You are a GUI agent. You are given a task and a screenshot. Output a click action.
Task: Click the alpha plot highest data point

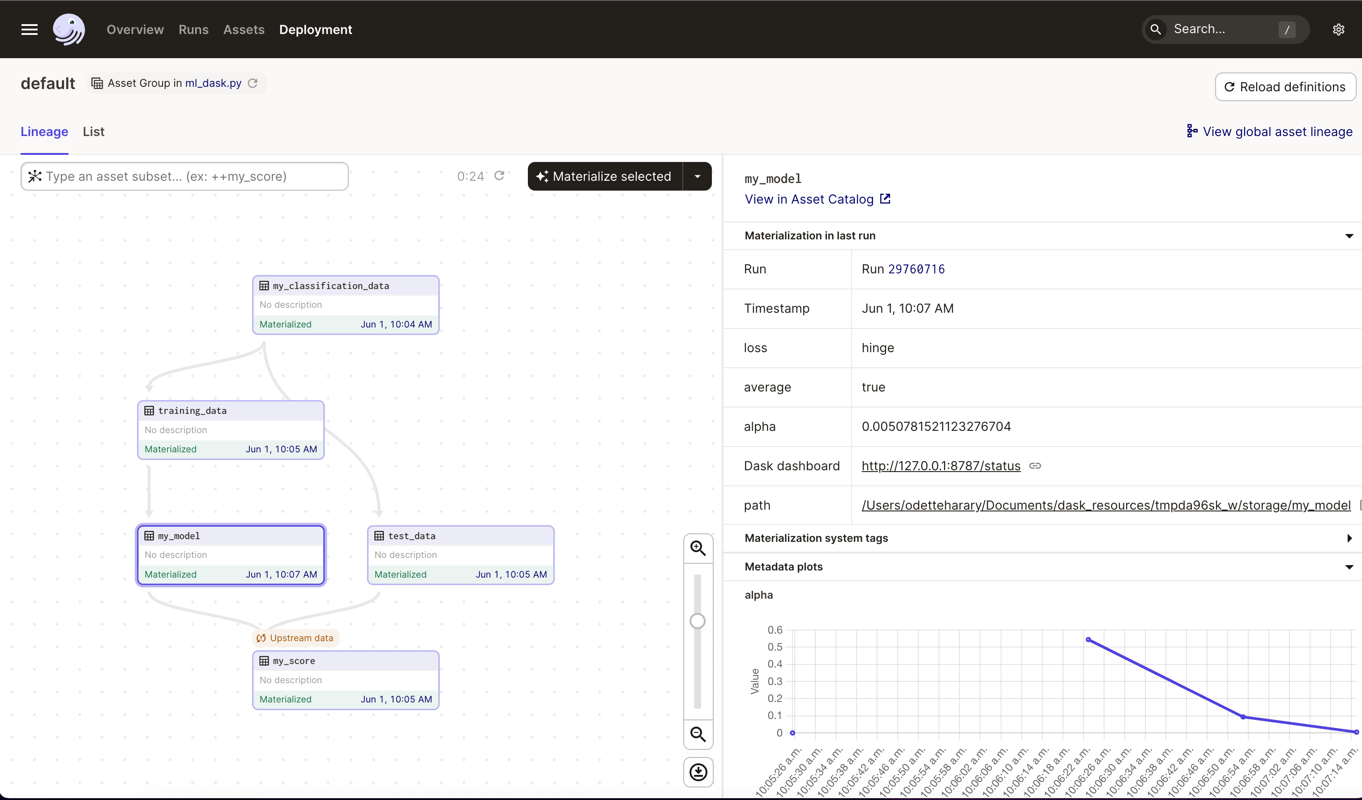1088,639
